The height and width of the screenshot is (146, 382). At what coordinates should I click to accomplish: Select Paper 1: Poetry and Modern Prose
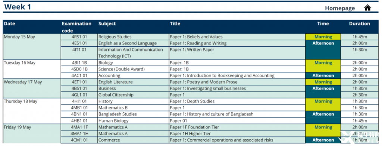click(x=203, y=82)
